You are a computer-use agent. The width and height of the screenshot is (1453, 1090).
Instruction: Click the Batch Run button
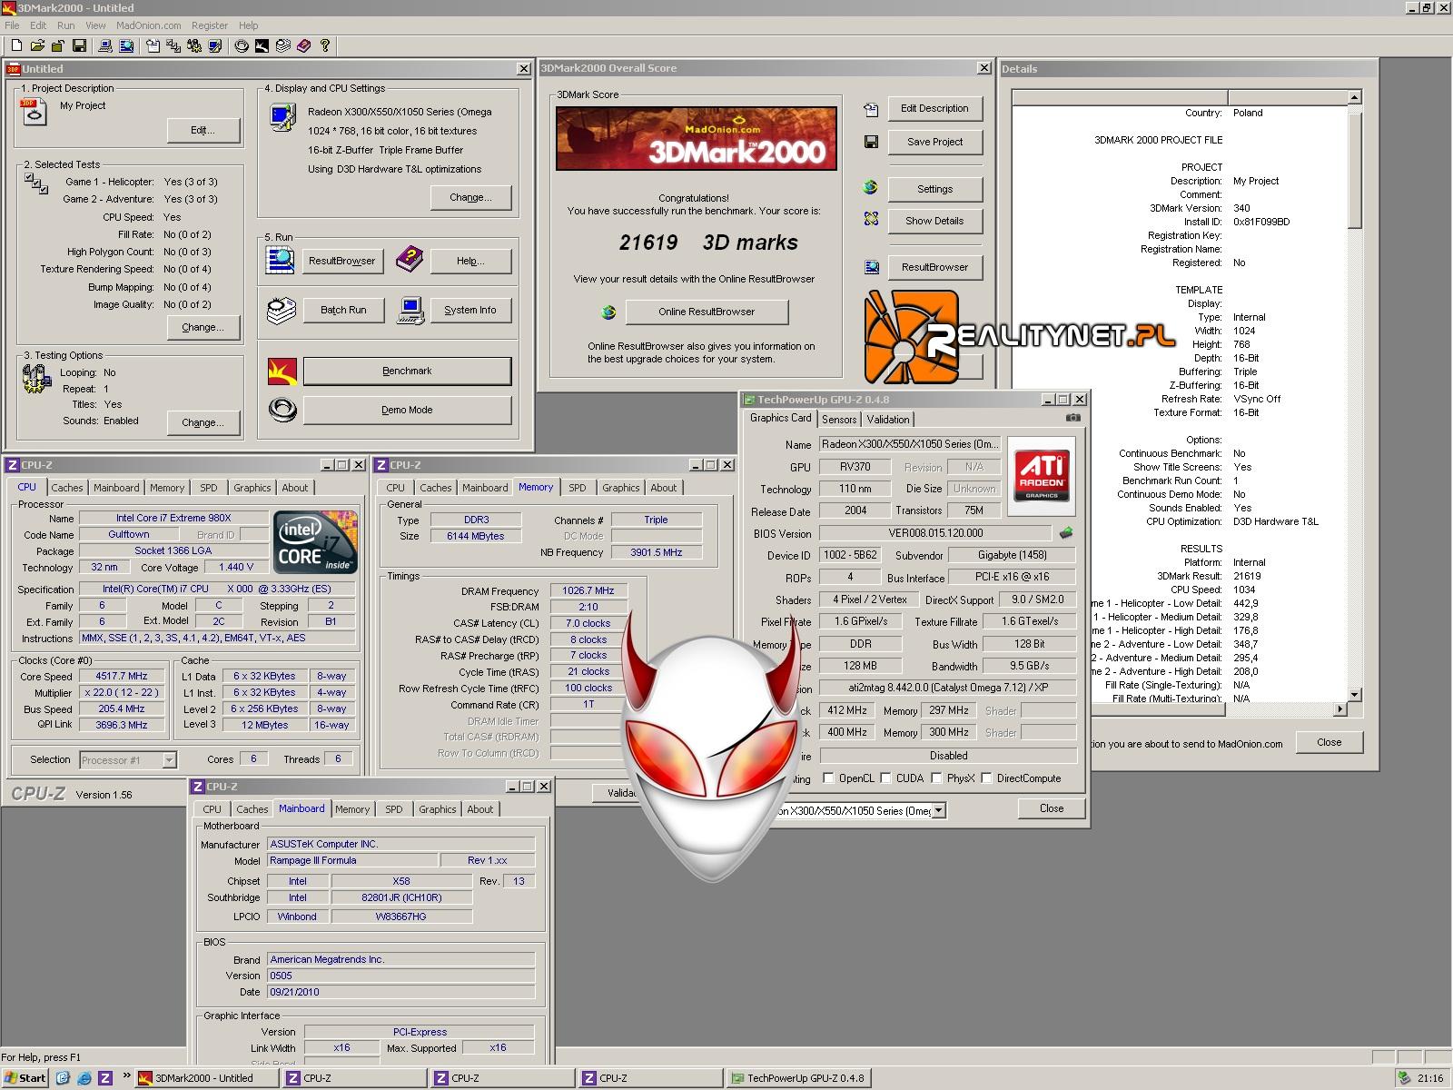pyautogui.click(x=343, y=310)
